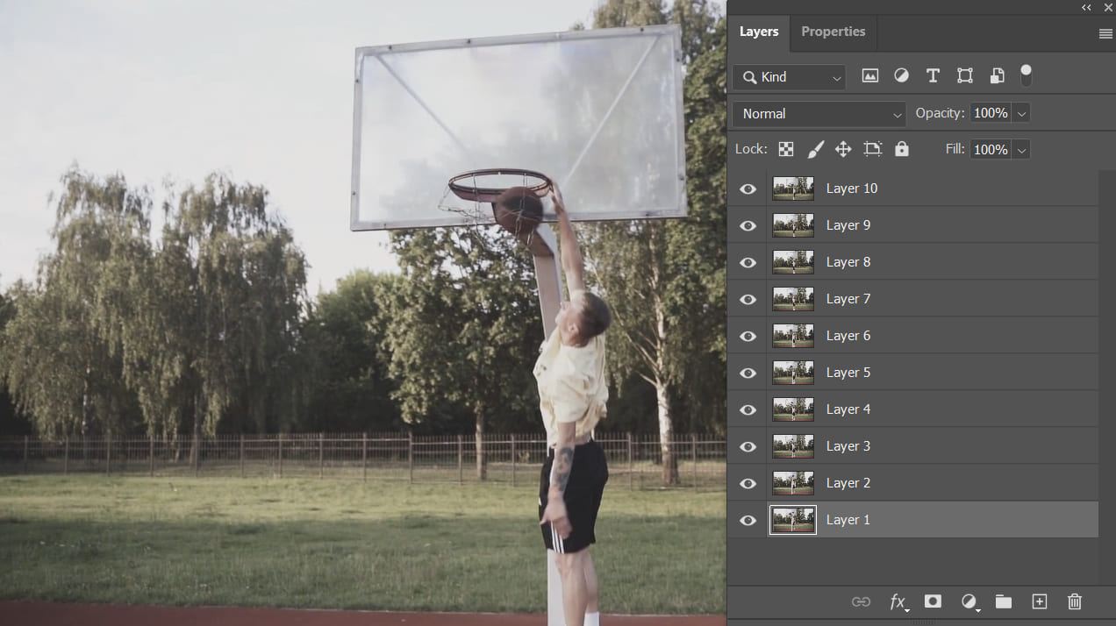Click the Add layer style fx icon
This screenshot has height=626, width=1116.
coord(897,602)
